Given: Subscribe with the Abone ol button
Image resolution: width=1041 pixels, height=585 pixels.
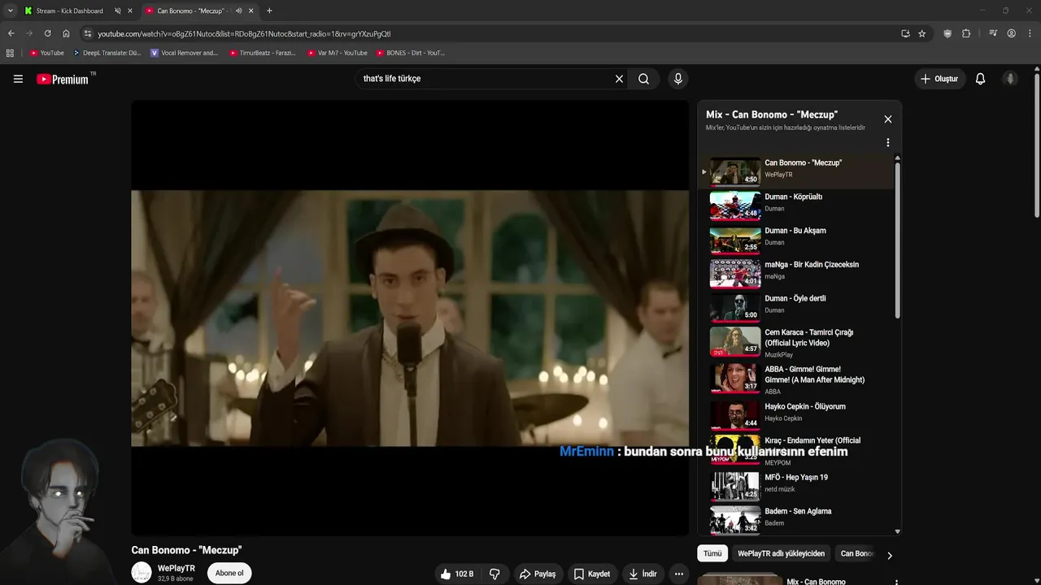Looking at the screenshot, I should pos(229,573).
